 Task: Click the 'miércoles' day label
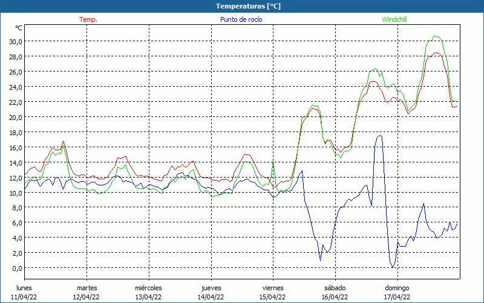148,288
